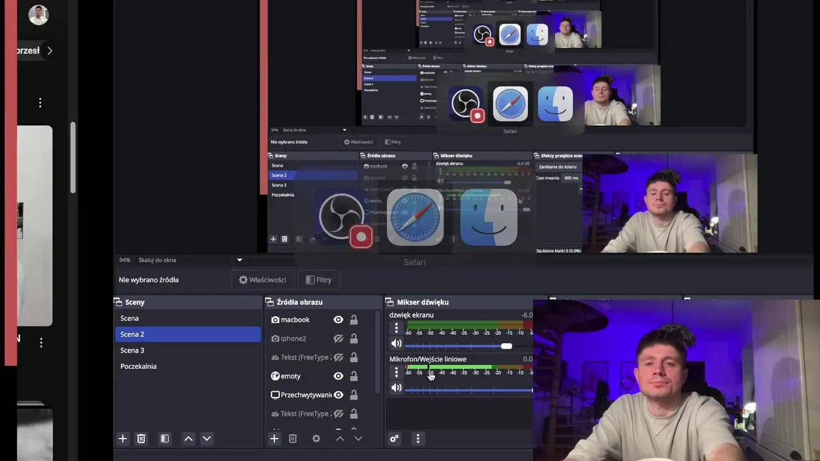Select scene Scena 2
Viewport: 820px width, 461px height.
[188, 334]
